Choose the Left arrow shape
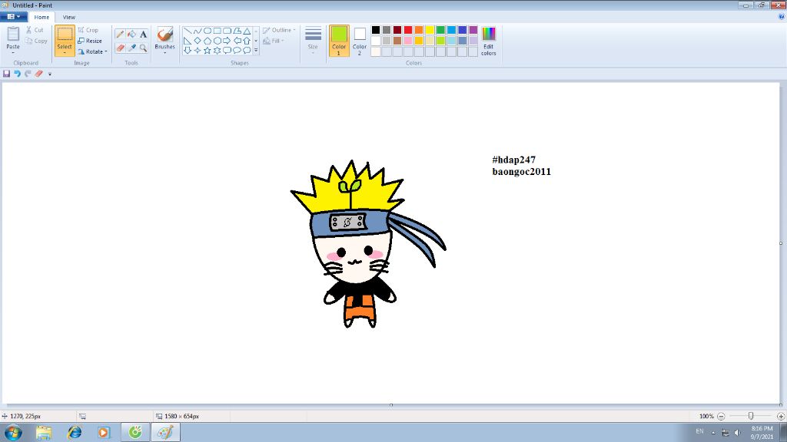 pyautogui.click(x=237, y=41)
